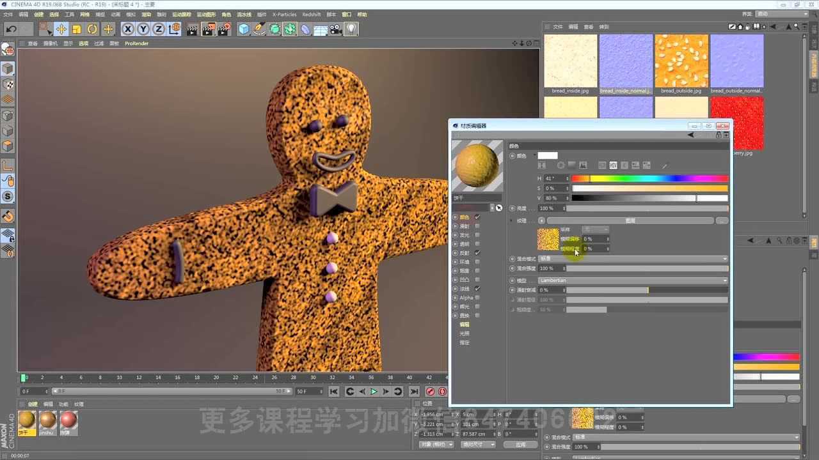Select HSV color mode button

(613, 165)
